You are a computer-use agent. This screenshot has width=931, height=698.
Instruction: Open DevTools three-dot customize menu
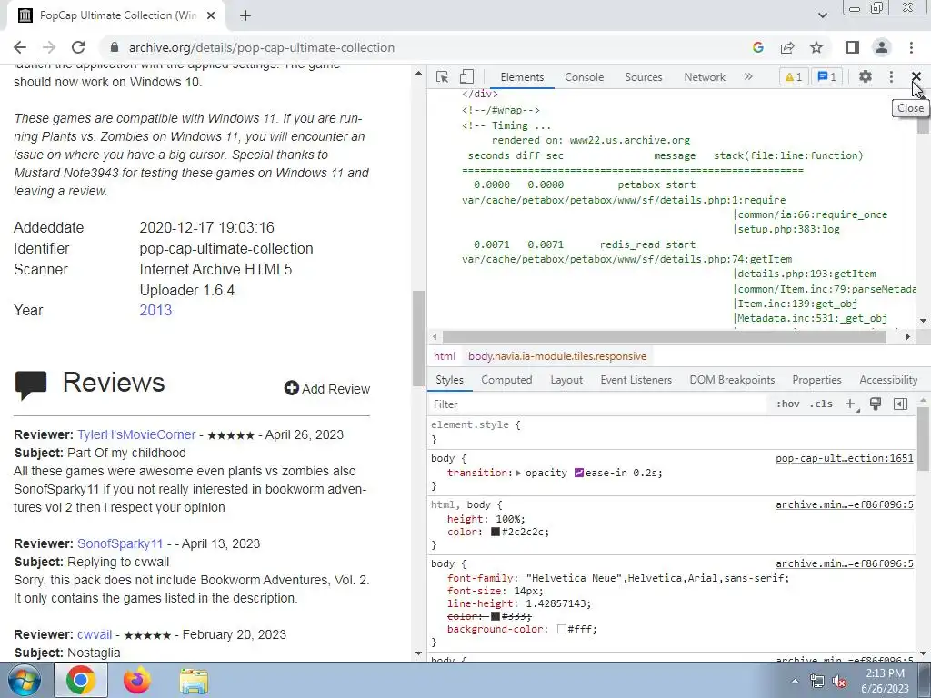[891, 76]
